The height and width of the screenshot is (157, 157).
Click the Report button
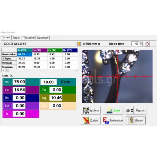click(140, 110)
